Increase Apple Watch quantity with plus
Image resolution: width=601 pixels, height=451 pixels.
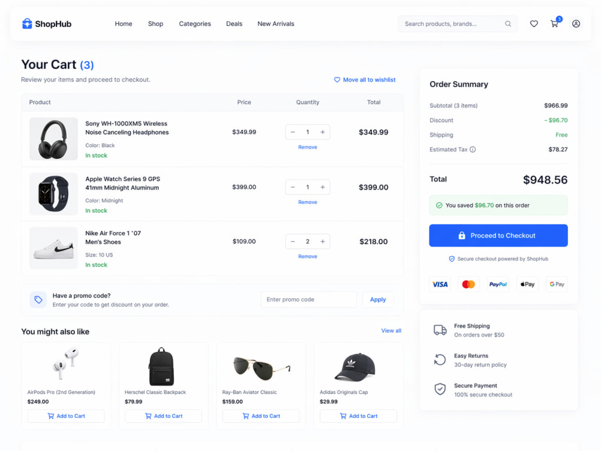[323, 187]
